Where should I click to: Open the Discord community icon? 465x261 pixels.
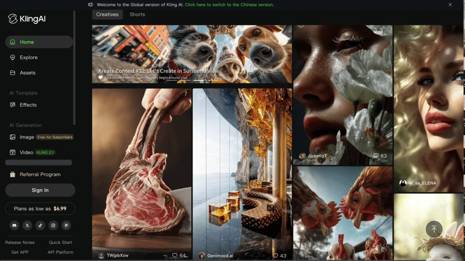click(x=14, y=225)
